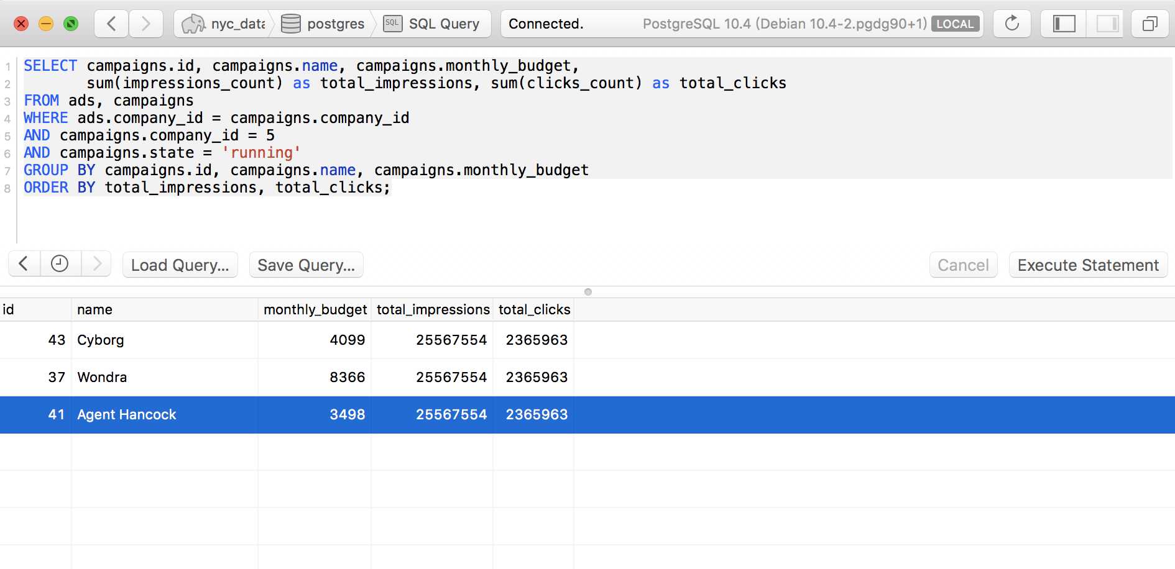
Task: Click the LOCAL badge in status bar
Action: 955,24
